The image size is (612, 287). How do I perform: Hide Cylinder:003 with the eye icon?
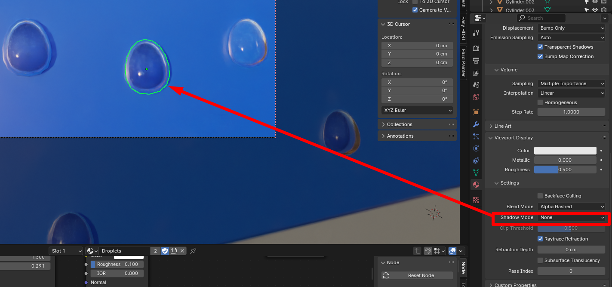[x=595, y=10]
